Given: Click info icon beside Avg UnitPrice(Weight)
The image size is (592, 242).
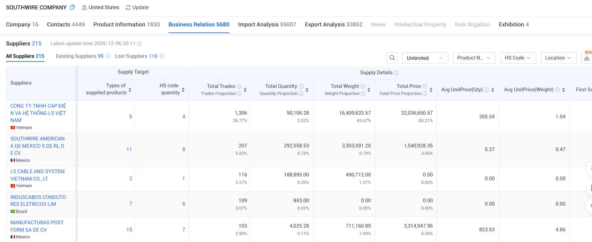Looking at the screenshot, I should click(x=557, y=90).
